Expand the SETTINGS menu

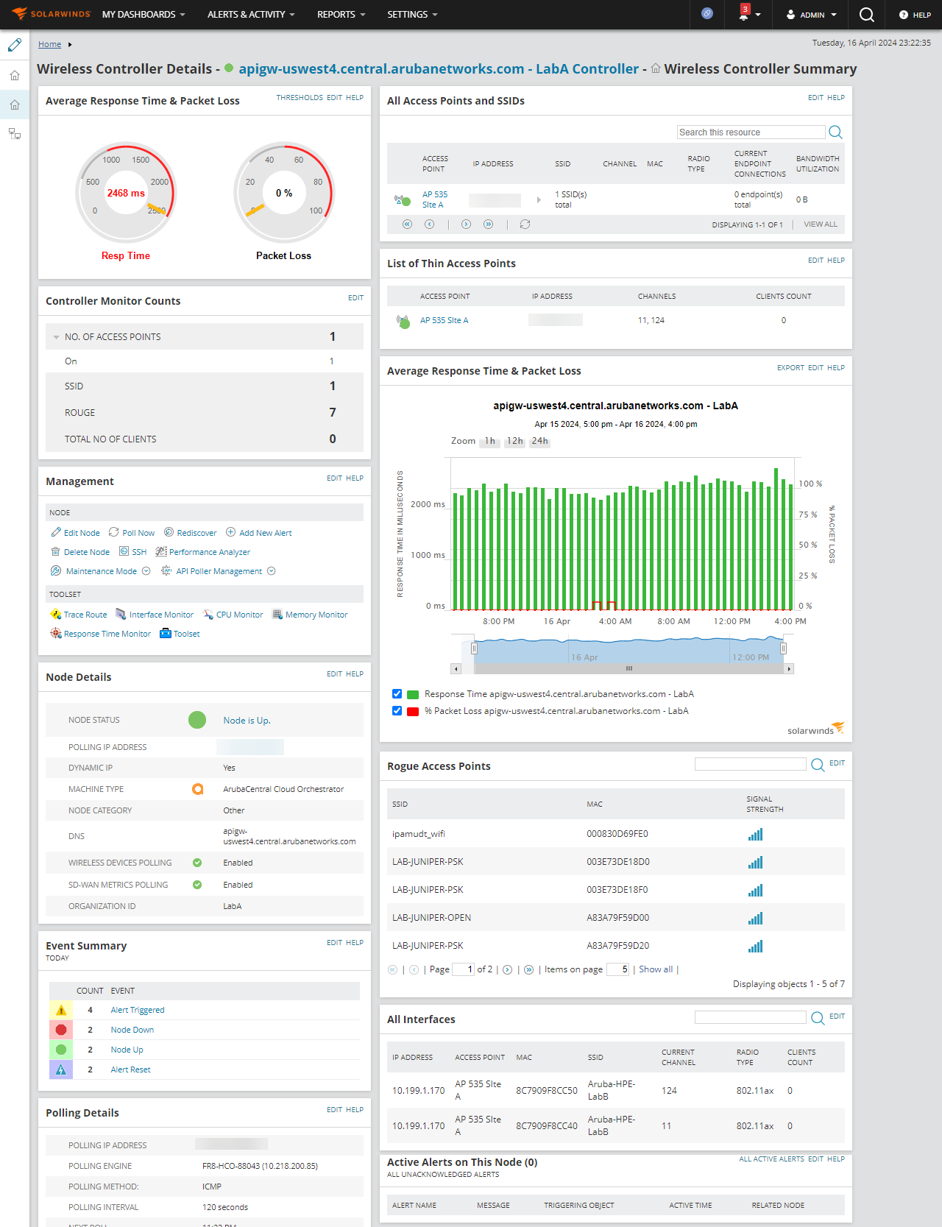pyautogui.click(x=412, y=15)
